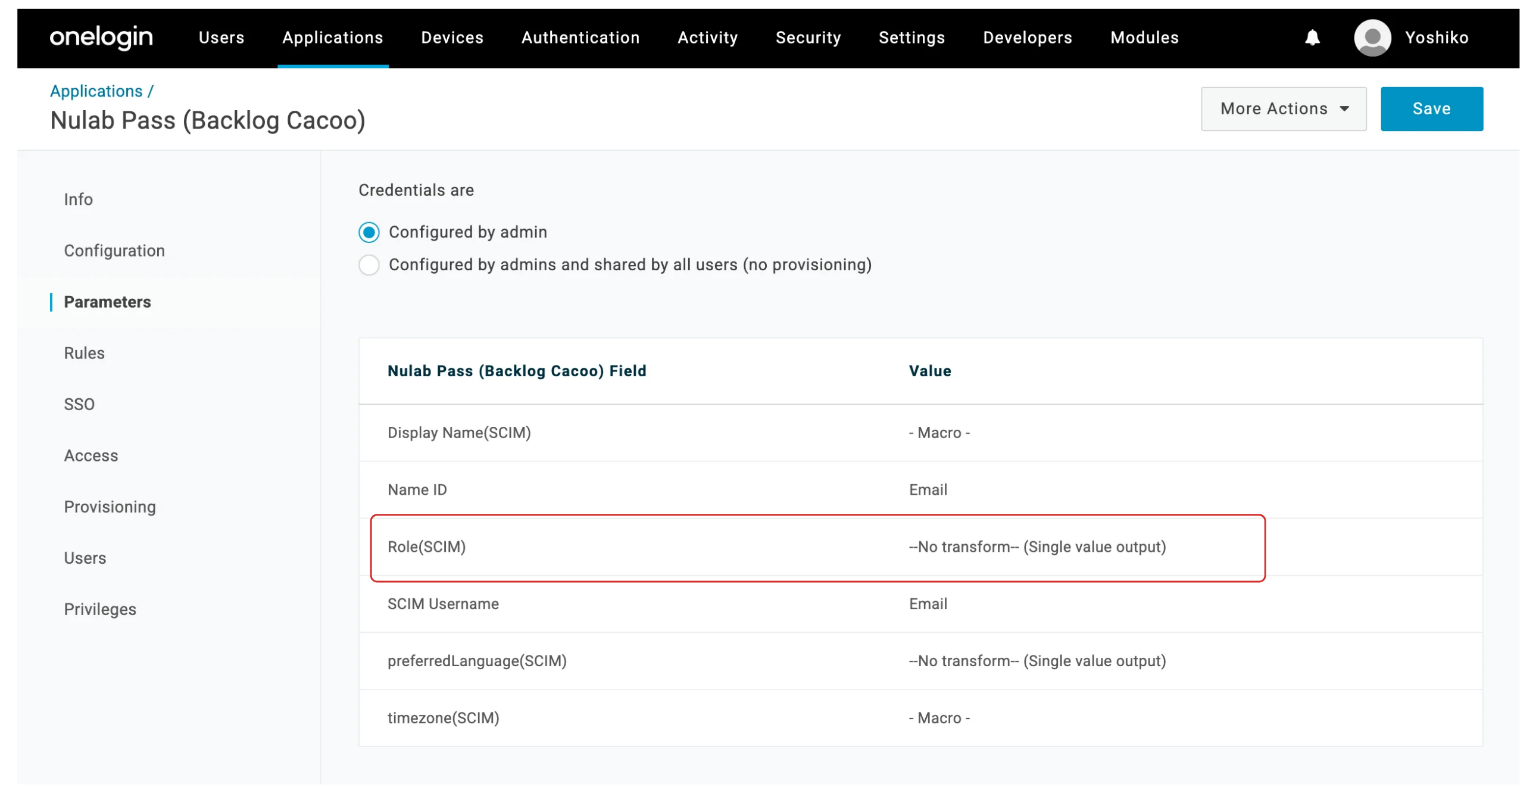The width and height of the screenshot is (1536, 793).
Task: Click the Macro value for timezone(SCIM)
Action: (x=939, y=719)
